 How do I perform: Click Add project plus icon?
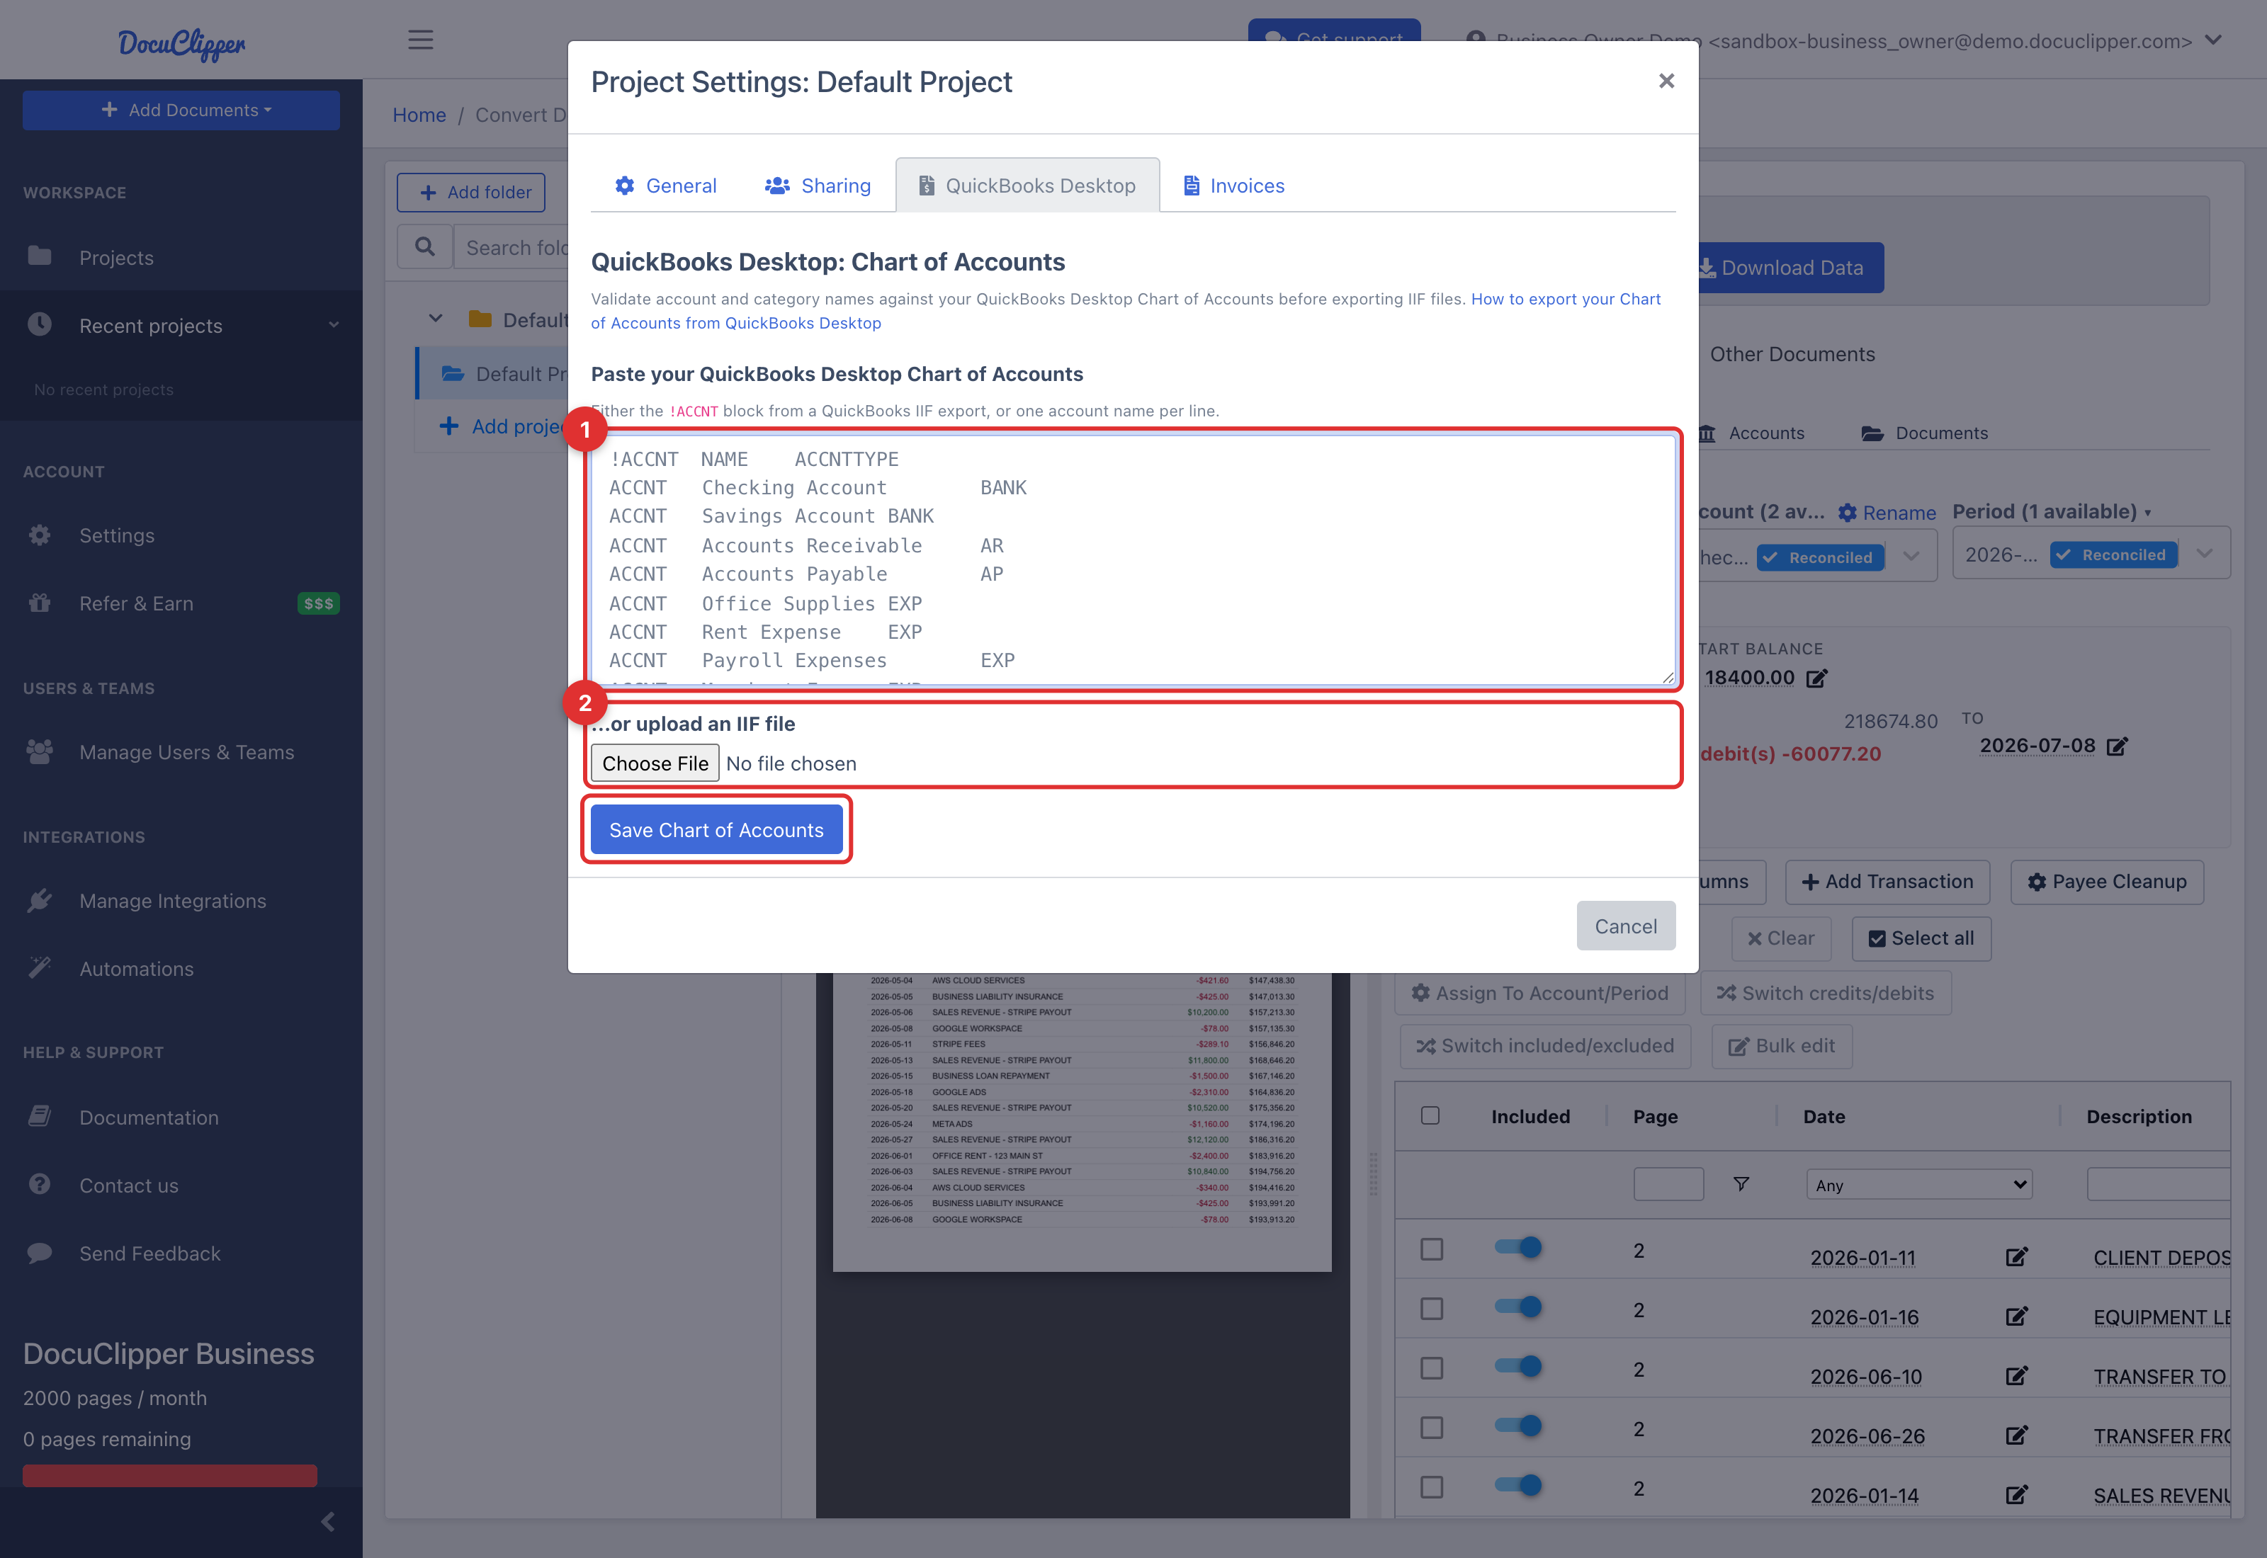(449, 426)
